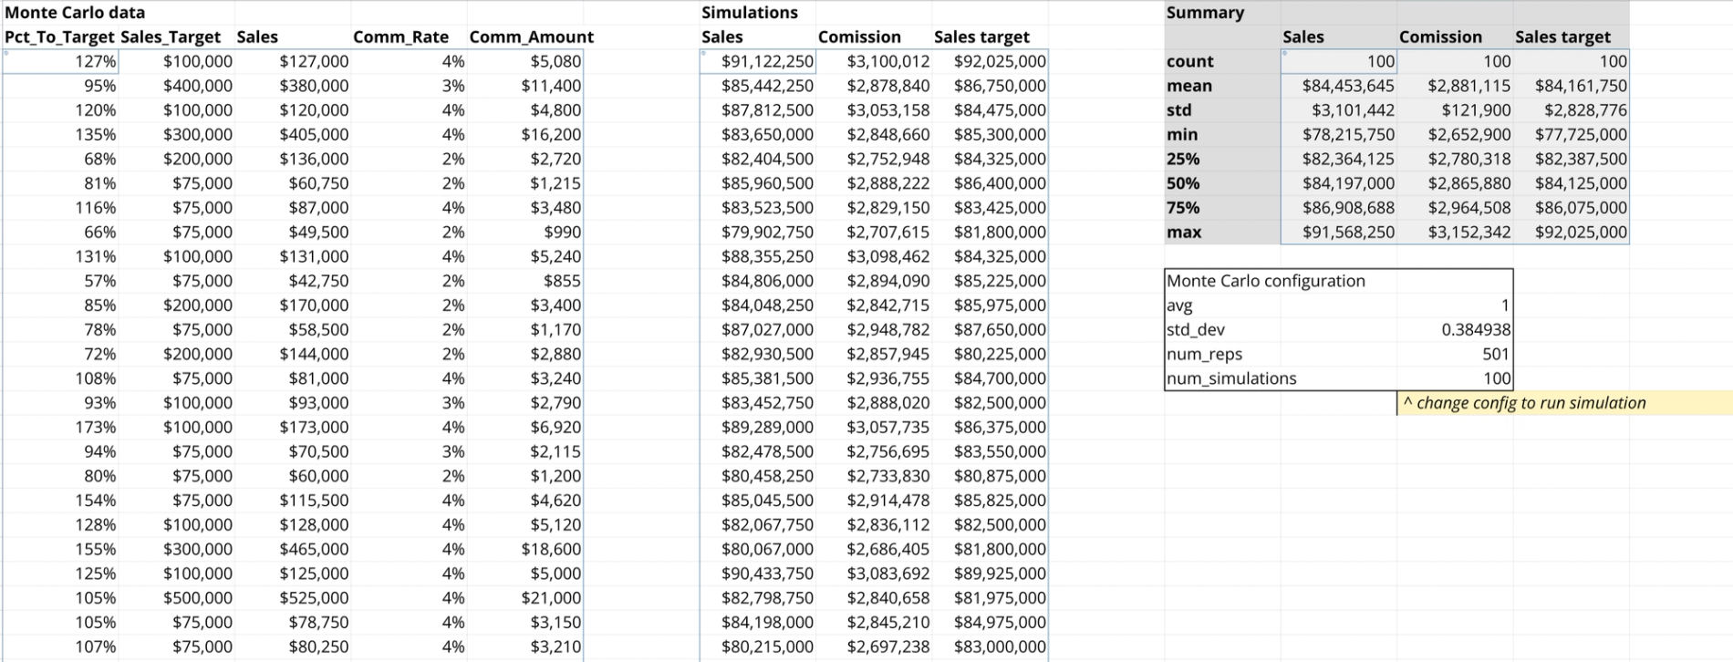Screen dimensions: 1733x662
Task: Select the $400,000 Sales_Target cell
Action: click(176, 86)
